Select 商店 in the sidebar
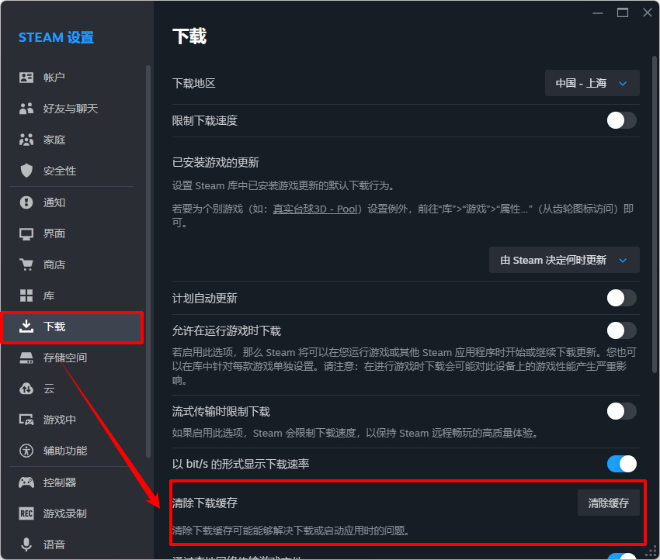 point(54,264)
